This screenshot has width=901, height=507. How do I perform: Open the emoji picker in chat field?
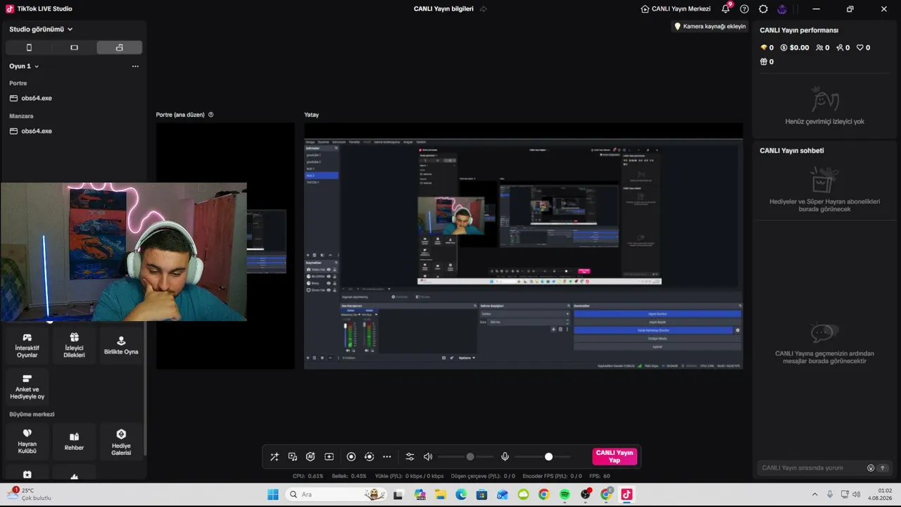[871, 468]
